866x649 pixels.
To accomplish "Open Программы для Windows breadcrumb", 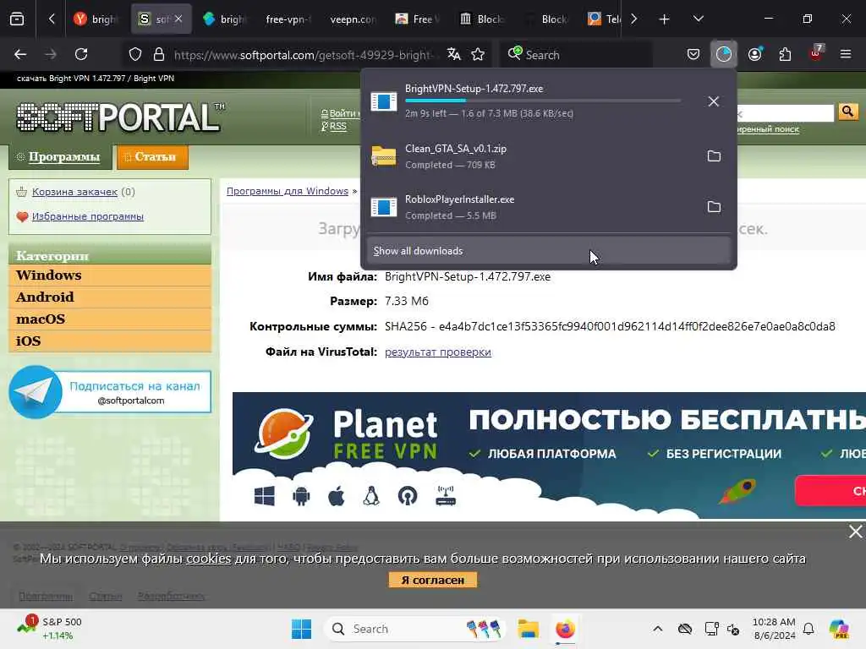I will click(288, 191).
